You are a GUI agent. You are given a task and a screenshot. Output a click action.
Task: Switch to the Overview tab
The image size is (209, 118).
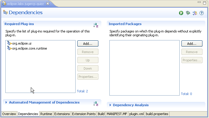9,114
